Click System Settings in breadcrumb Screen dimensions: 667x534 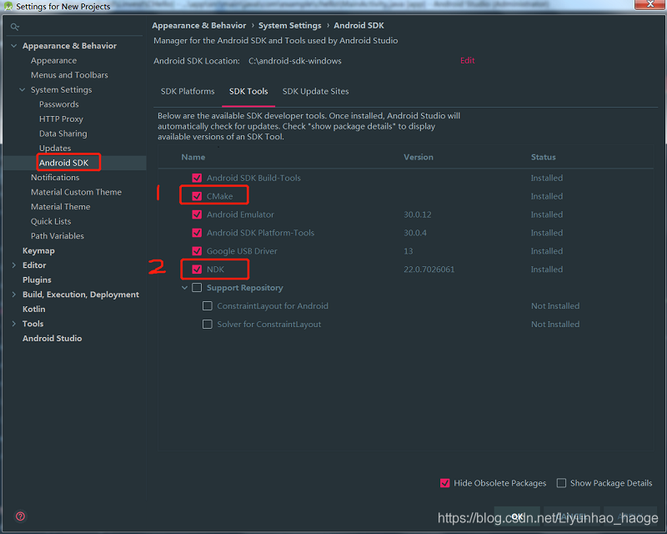click(289, 26)
